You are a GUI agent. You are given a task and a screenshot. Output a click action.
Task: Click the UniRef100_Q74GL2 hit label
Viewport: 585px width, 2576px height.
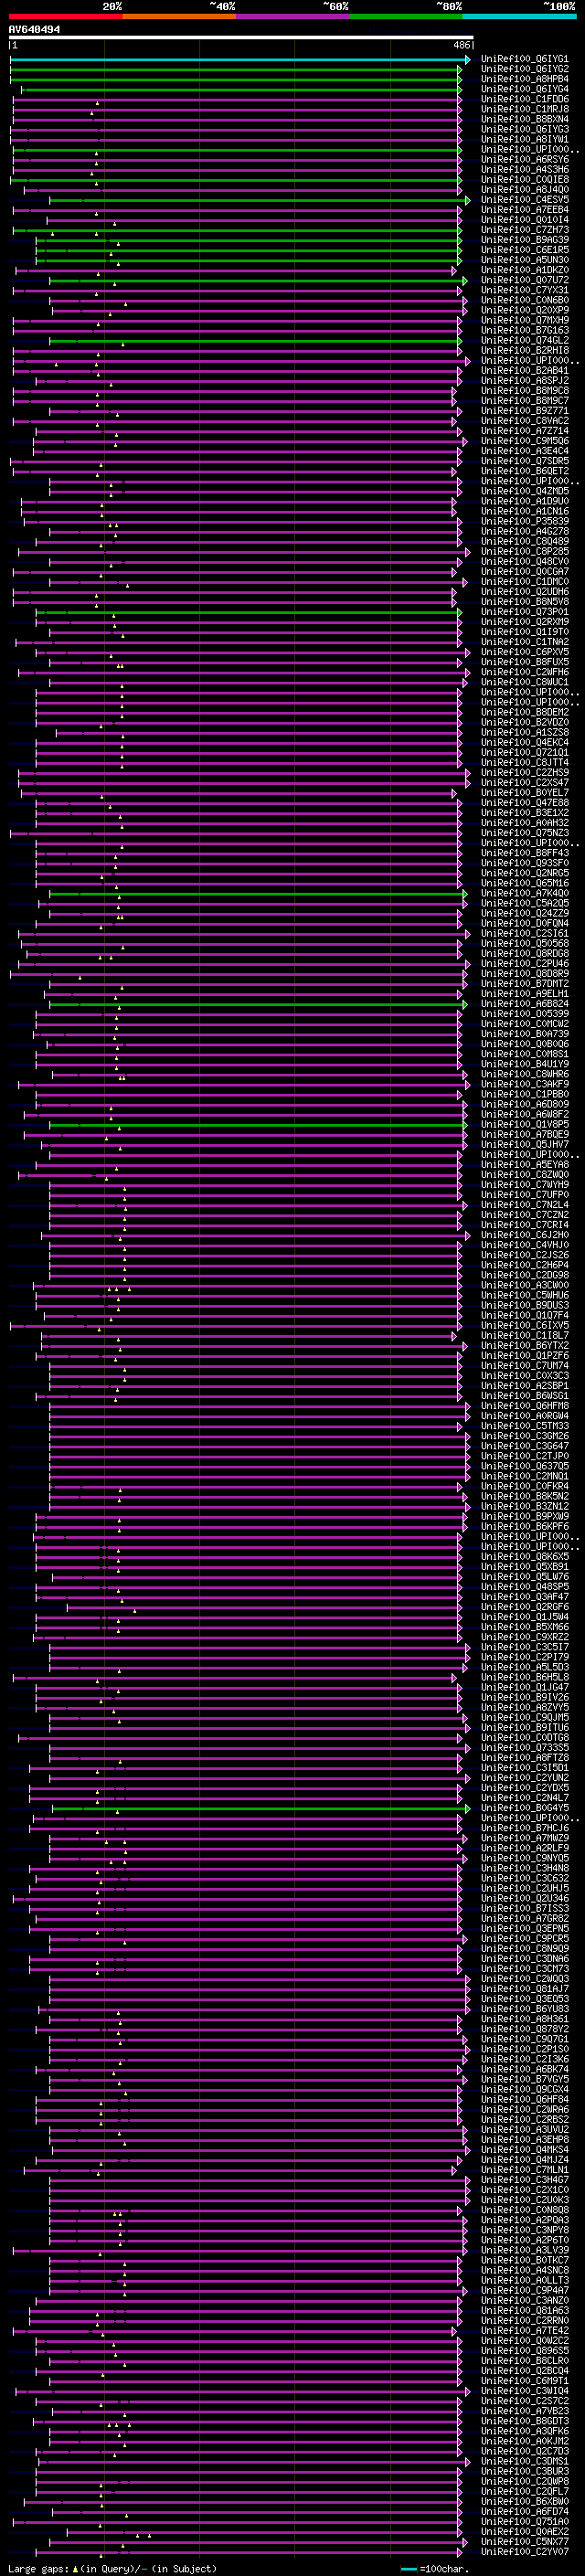click(524, 341)
